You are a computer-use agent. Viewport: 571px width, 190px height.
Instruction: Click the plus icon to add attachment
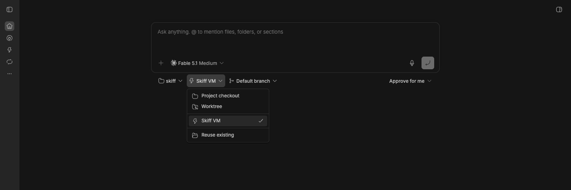coord(161,63)
